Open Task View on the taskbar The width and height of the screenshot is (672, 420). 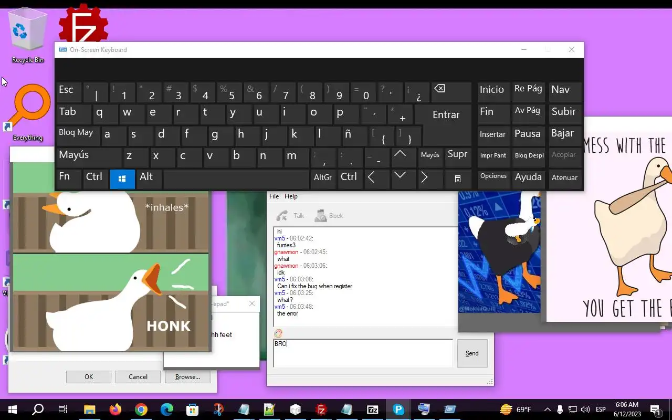[x=63, y=409]
